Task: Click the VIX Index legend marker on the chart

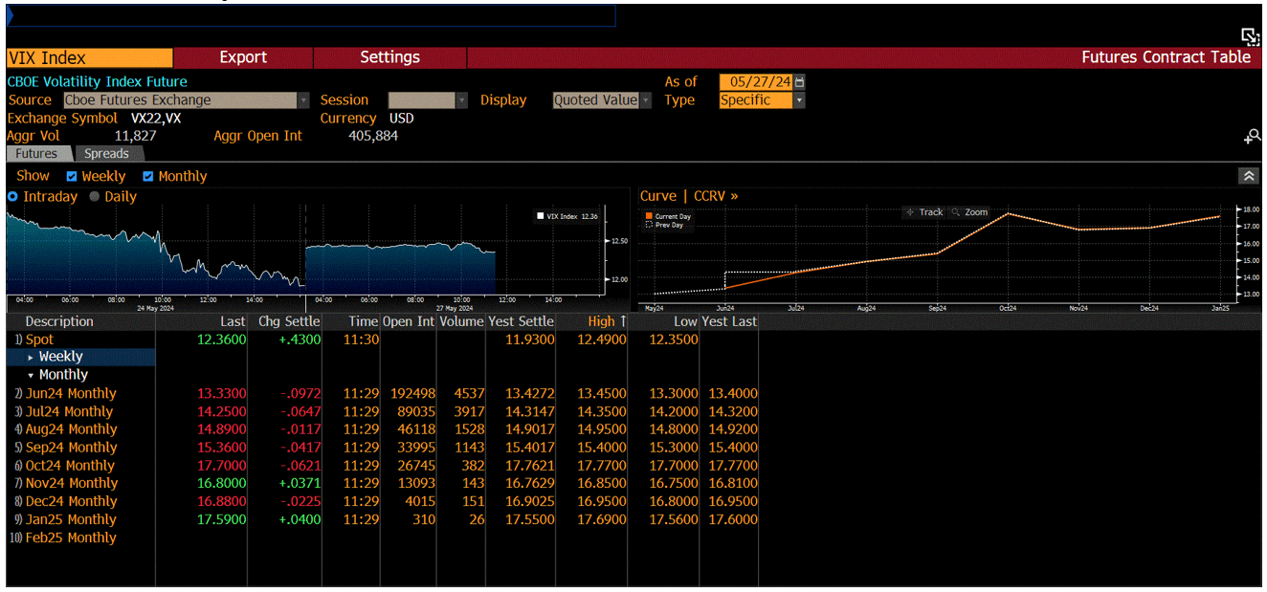Action: pyautogui.click(x=540, y=216)
